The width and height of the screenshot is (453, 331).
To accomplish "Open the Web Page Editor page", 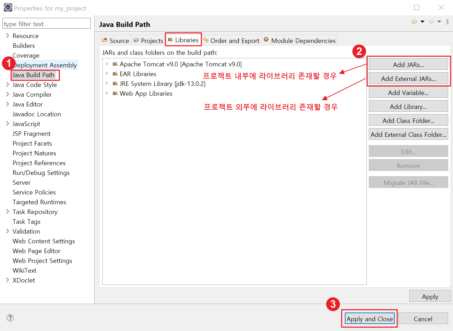I will [x=37, y=251].
